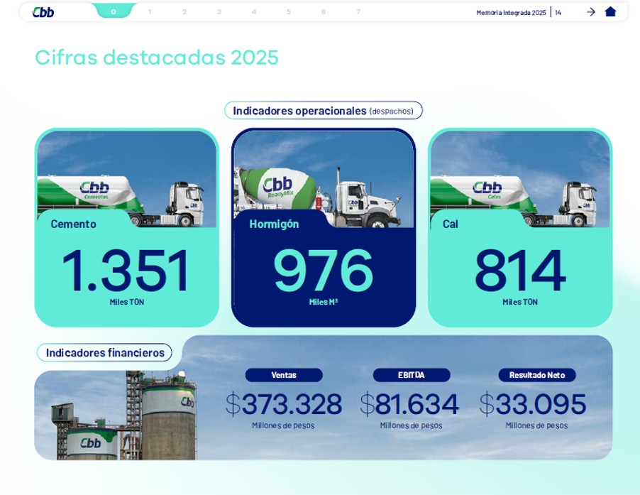Navigate to chapter 4 tab
640x495 pixels.
254,12
